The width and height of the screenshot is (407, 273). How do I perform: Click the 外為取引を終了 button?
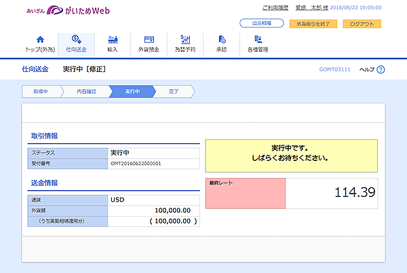click(x=313, y=24)
